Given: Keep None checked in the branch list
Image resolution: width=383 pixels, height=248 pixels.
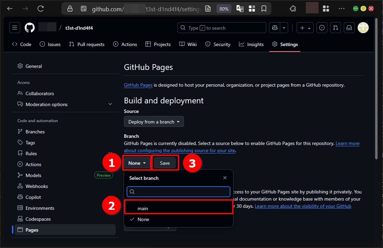Looking at the screenshot, I should [x=143, y=219].
